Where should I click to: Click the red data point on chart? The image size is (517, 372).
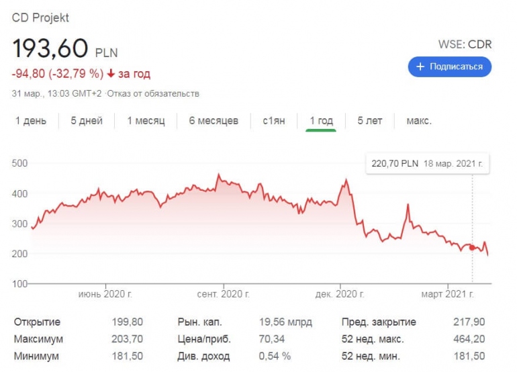[472, 248]
